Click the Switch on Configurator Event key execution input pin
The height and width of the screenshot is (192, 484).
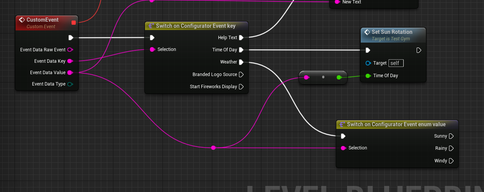pos(152,38)
